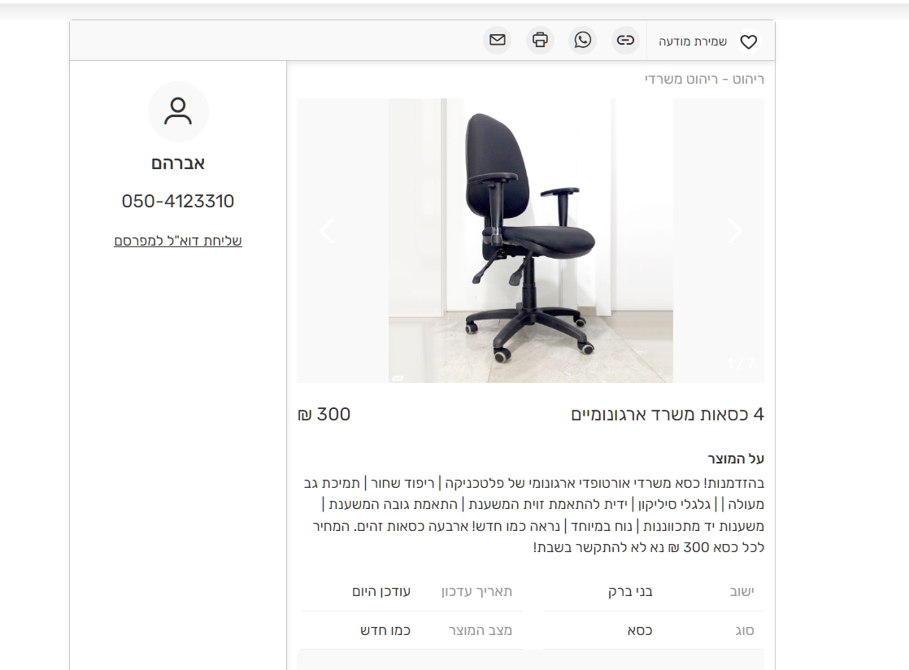Click the phone number 050-4123310
Image resolution: width=909 pixels, height=670 pixels.
[178, 201]
